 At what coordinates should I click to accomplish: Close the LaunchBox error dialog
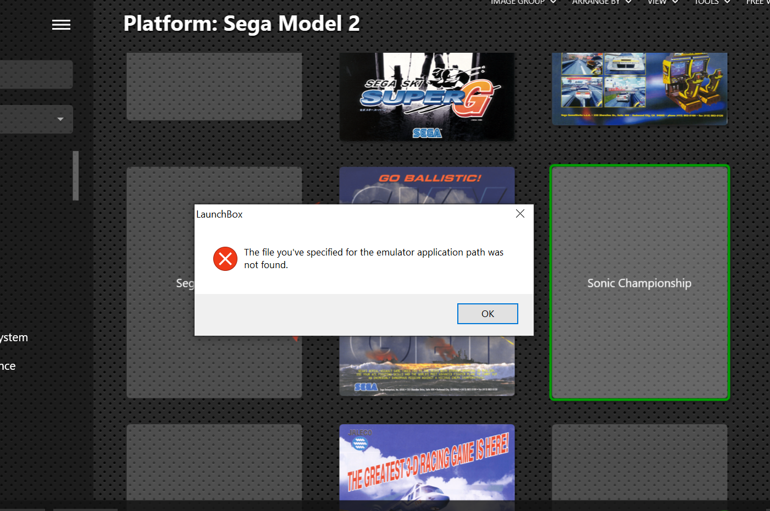tap(520, 214)
